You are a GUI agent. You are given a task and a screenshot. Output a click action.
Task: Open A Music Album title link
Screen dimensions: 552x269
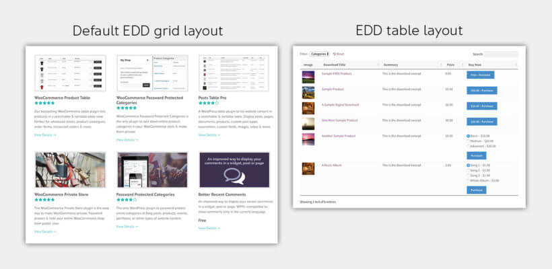click(332, 165)
